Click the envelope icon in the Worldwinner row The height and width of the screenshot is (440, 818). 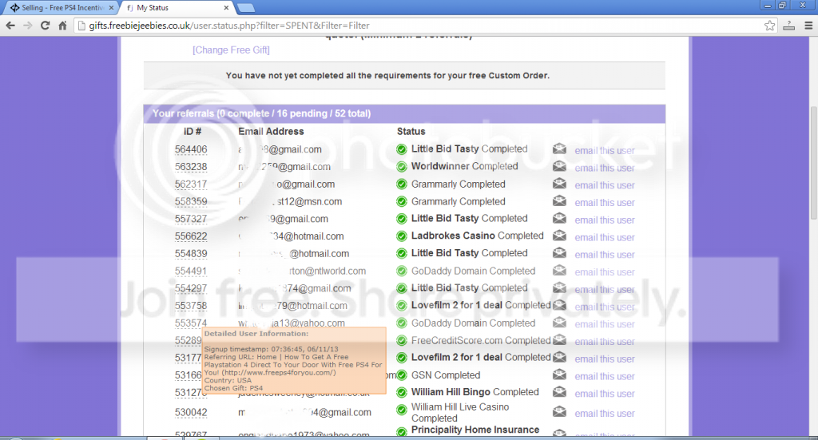tap(559, 166)
